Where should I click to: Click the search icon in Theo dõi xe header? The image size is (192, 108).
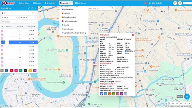32,8
